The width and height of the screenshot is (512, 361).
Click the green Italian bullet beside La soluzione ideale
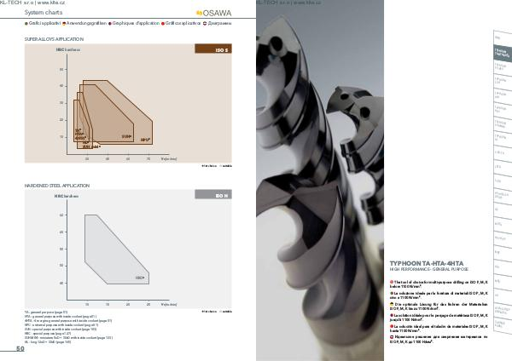(x=392, y=293)
